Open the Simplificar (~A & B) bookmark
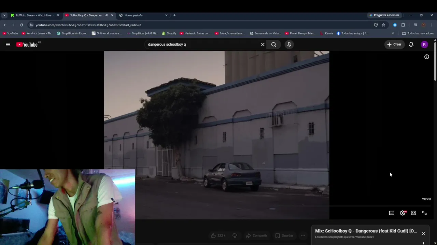 click(x=142, y=33)
